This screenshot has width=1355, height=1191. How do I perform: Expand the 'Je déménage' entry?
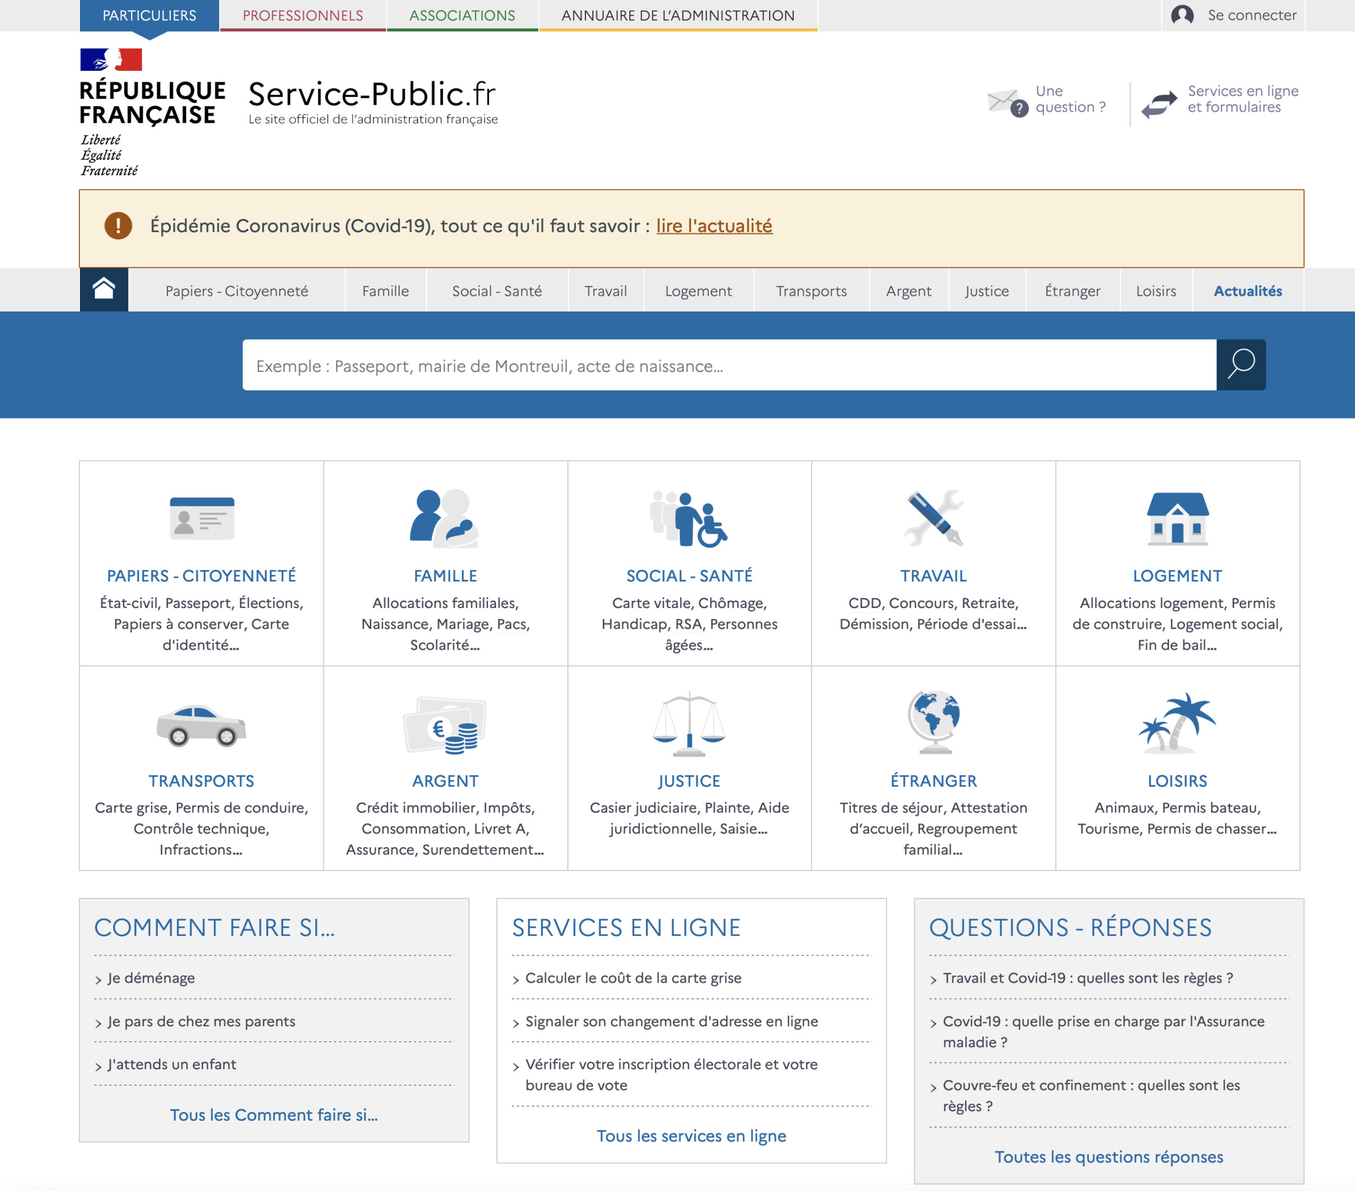click(x=151, y=978)
